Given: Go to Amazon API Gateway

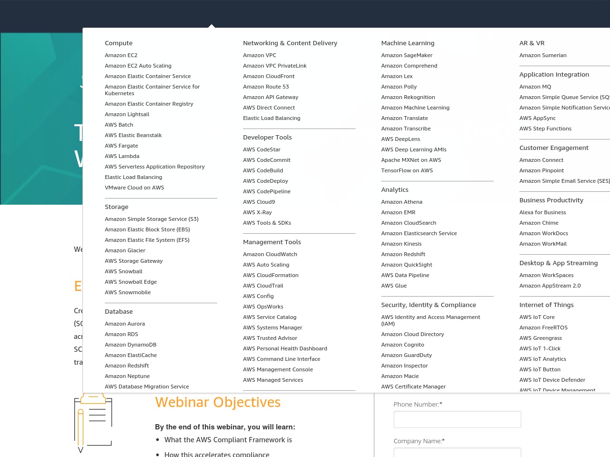Looking at the screenshot, I should (x=271, y=97).
